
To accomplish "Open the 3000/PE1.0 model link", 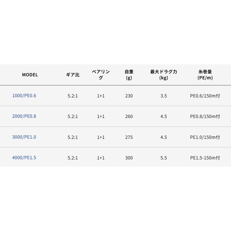I will click(24, 137).
